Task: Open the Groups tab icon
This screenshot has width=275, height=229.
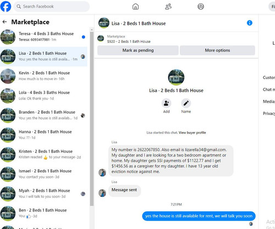Action: [x=201, y=7]
